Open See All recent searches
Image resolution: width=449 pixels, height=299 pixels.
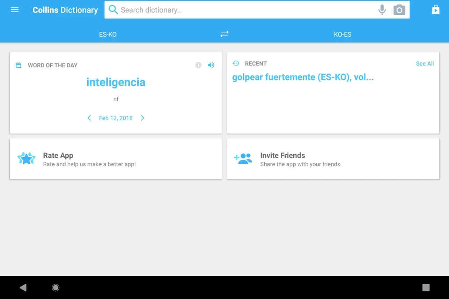pyautogui.click(x=425, y=63)
